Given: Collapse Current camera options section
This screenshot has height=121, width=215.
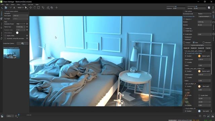Looking at the screenshot, I should click(x=4, y=11).
